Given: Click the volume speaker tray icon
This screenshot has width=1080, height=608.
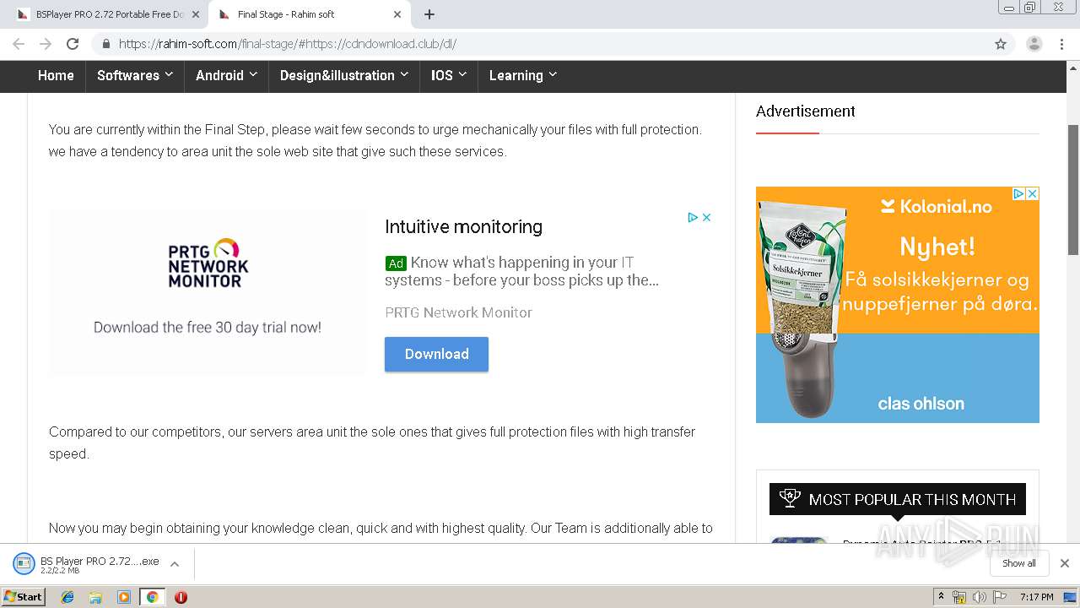Looking at the screenshot, I should pos(979,597).
